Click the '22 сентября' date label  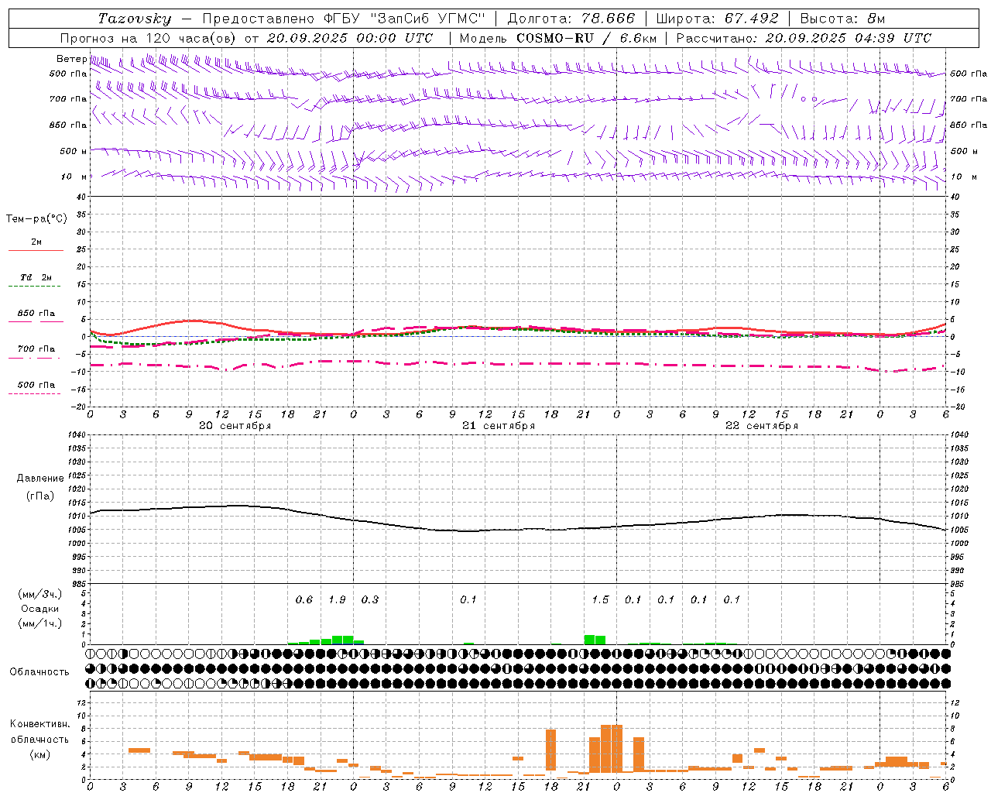[x=762, y=426]
